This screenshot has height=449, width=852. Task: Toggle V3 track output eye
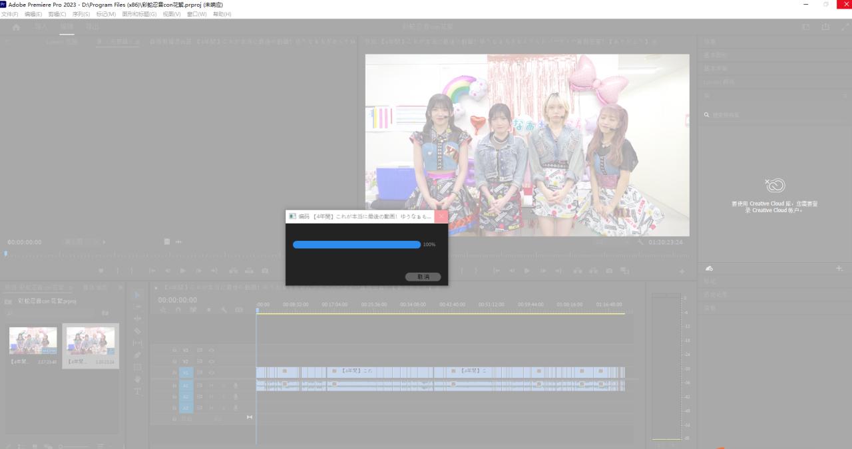212,350
